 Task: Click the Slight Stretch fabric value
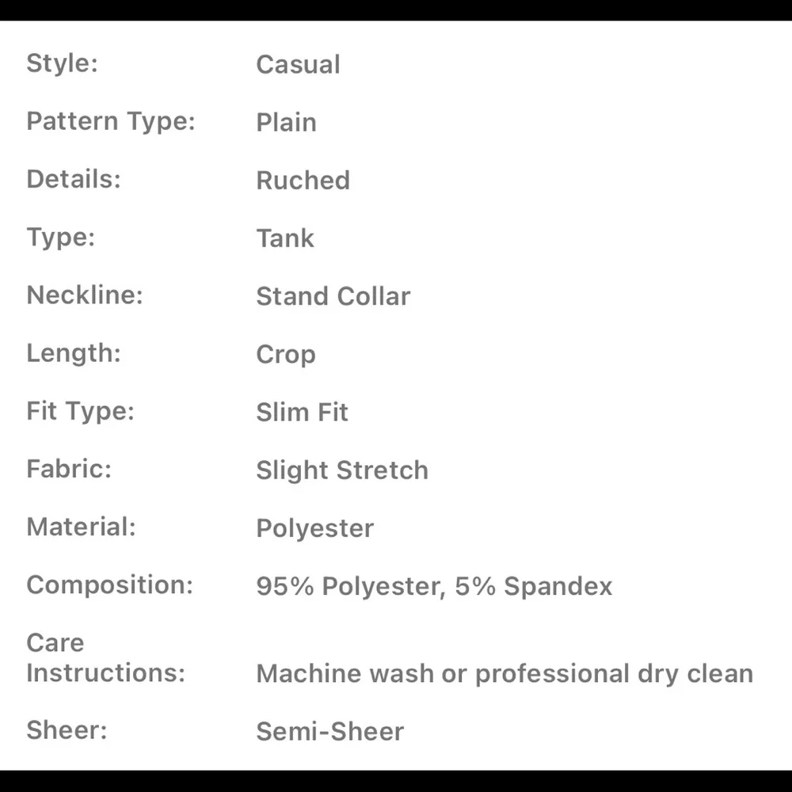click(342, 470)
